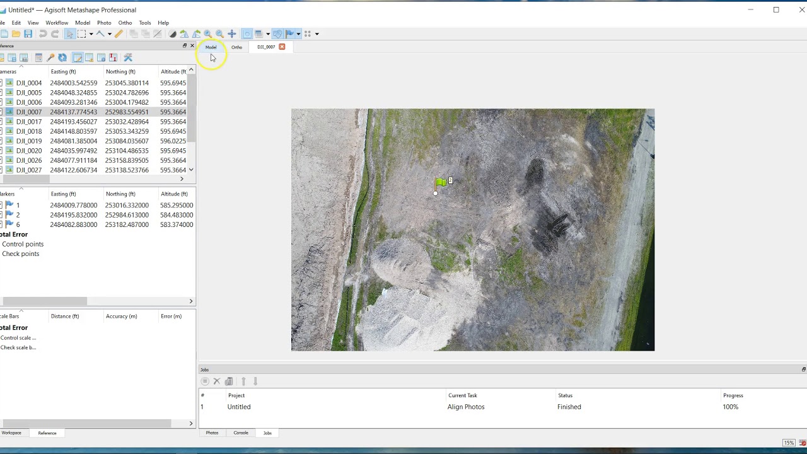Select the Rectangle Selection tool

tap(81, 34)
